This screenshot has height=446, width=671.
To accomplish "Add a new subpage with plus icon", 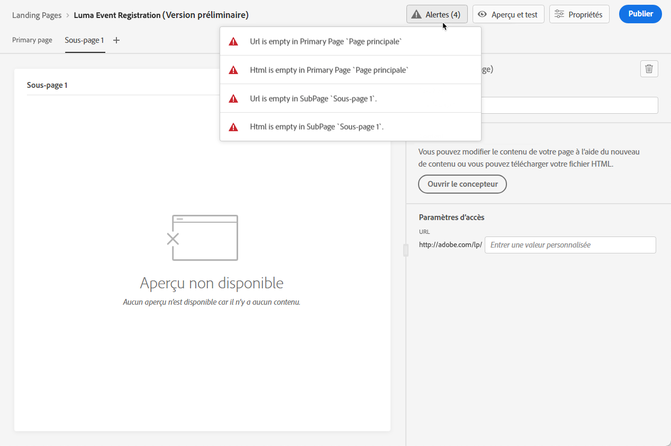I will 116,40.
